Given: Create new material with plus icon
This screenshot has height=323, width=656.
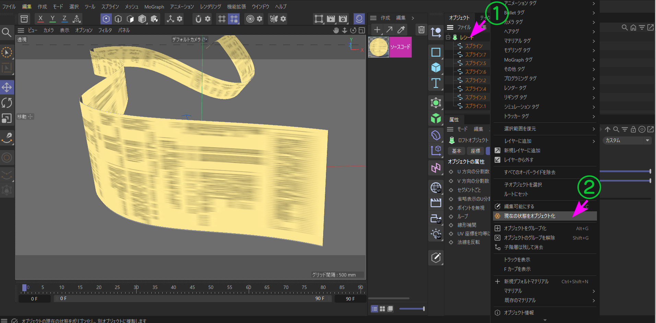Looking at the screenshot, I should click(x=377, y=30).
